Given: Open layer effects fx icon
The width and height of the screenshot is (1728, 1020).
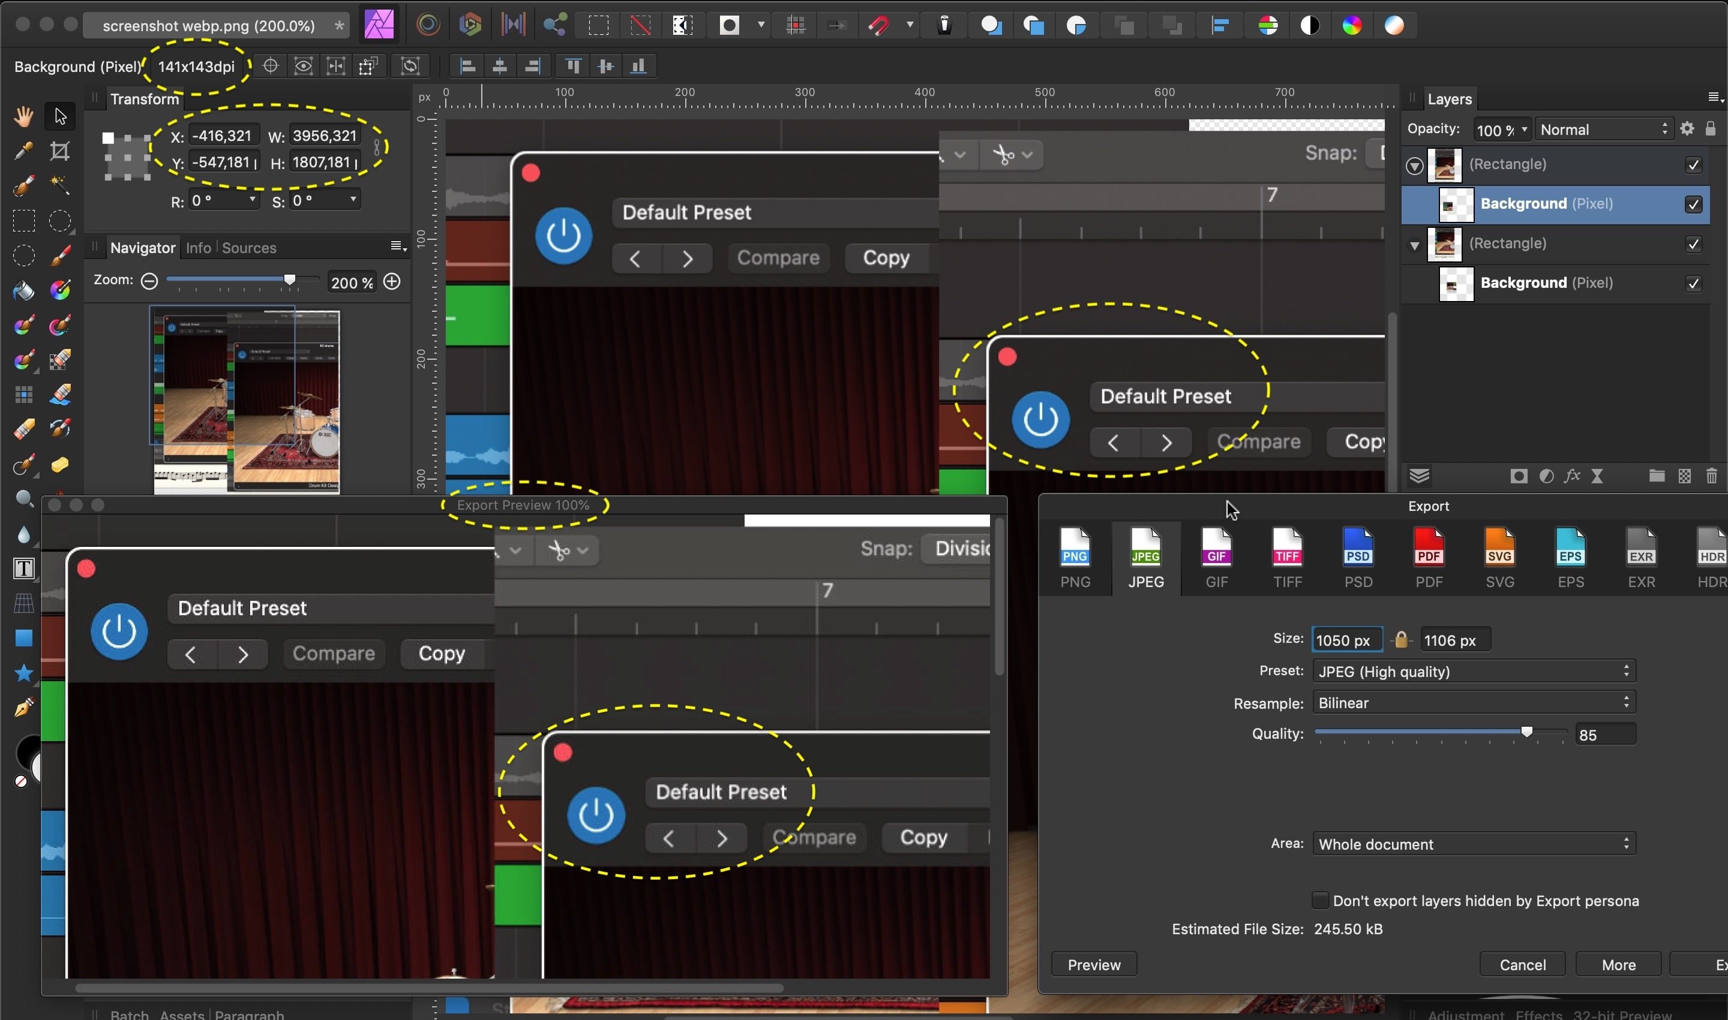Looking at the screenshot, I should 1572,476.
